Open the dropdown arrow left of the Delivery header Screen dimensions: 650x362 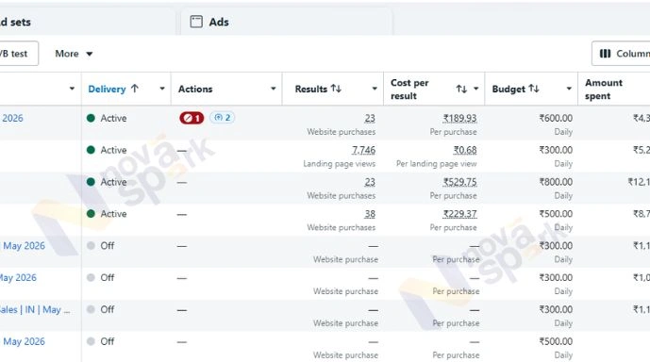[72, 89]
